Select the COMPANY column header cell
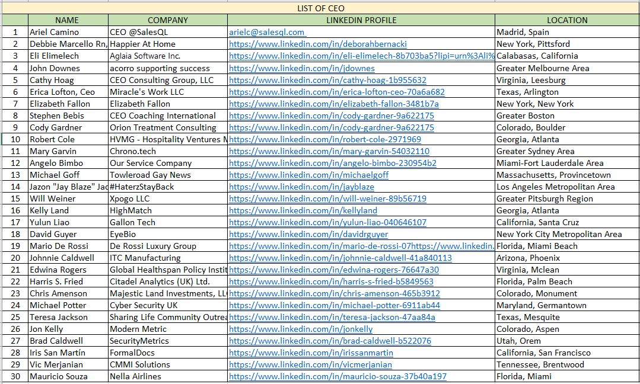Viewport: 640px width, 384px height. tap(168, 20)
